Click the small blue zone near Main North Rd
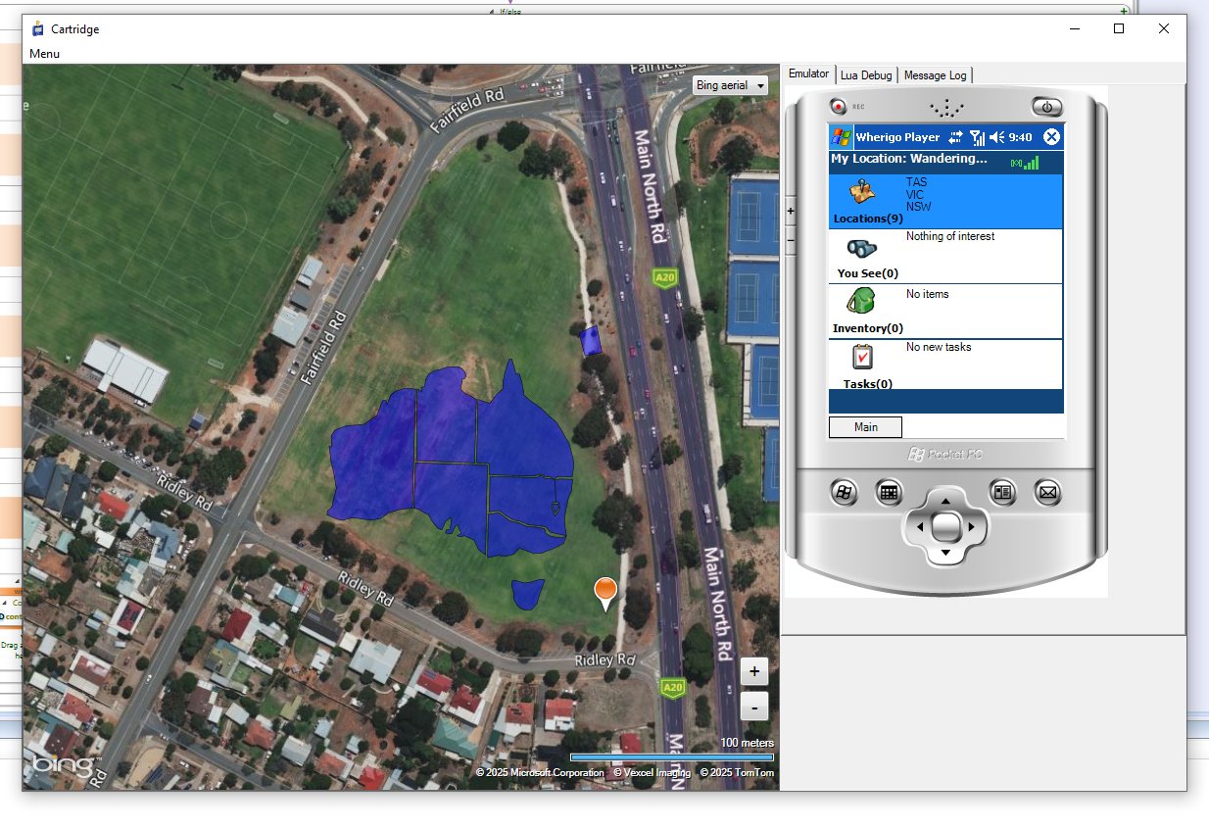The image size is (1209, 830). (x=590, y=340)
